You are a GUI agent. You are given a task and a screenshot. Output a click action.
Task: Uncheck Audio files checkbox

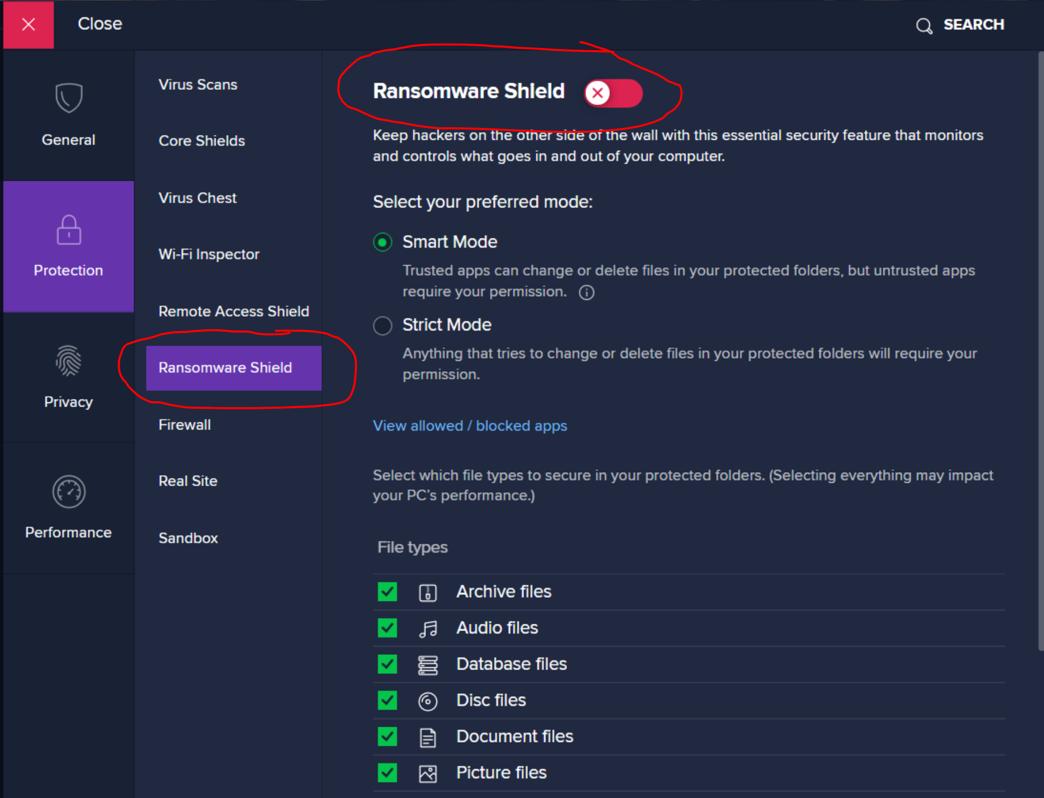click(387, 628)
